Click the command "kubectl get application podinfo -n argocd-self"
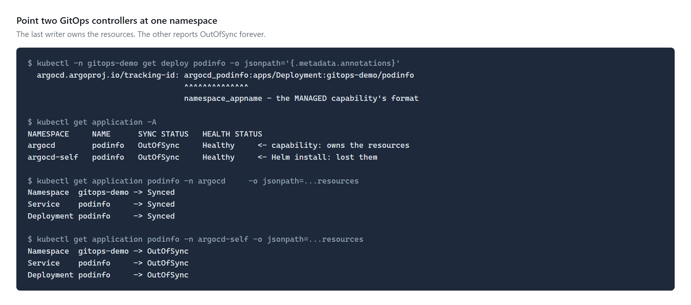The image size is (691, 305). click(143, 239)
